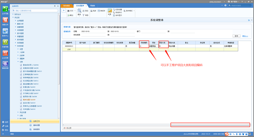
Task: Click the 部门 input field
Action: [153, 31]
